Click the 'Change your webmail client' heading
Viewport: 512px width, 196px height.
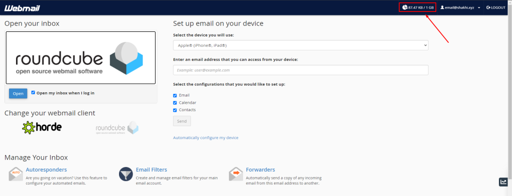tap(49, 113)
